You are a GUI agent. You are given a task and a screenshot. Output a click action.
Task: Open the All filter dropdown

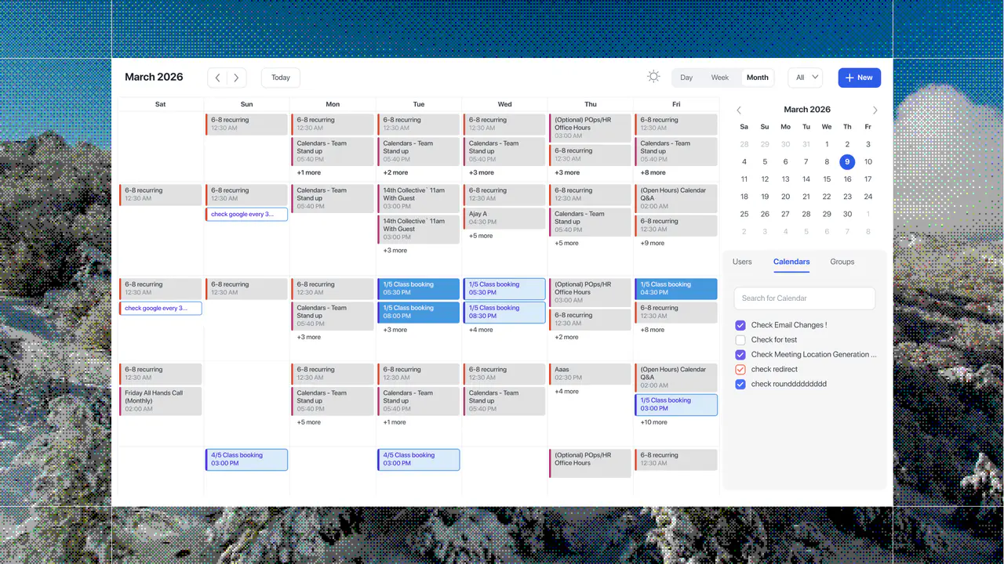click(805, 78)
